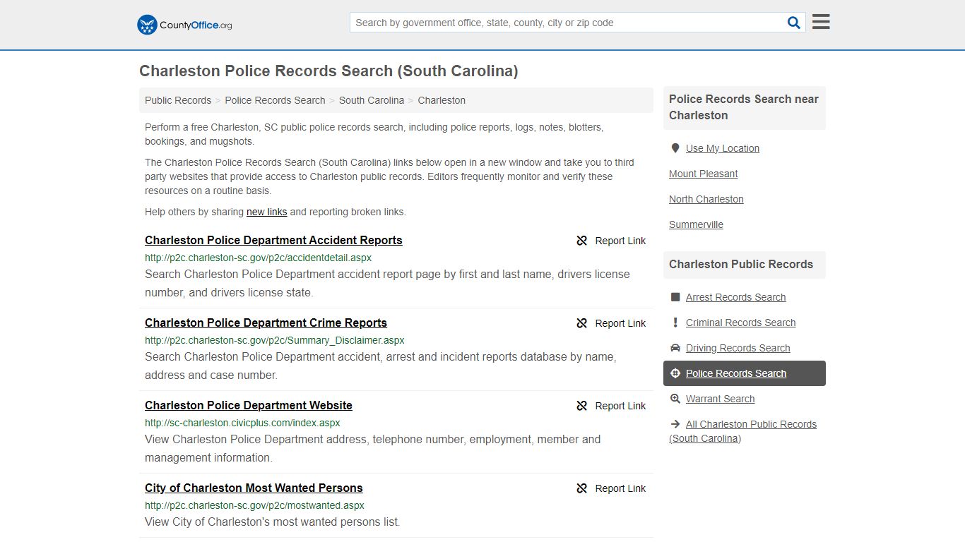Click the search magnifier icon

tap(794, 23)
